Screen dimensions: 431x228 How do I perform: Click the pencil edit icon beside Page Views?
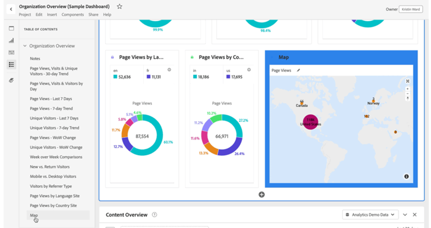[x=298, y=70]
